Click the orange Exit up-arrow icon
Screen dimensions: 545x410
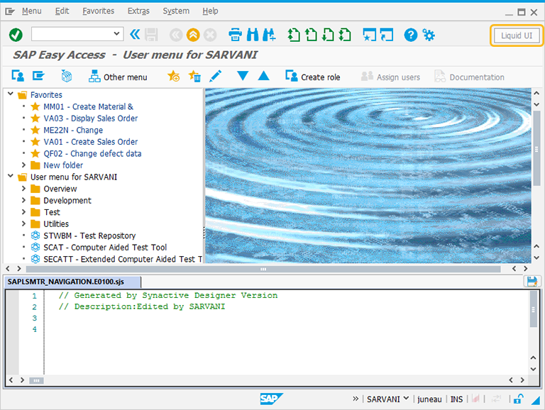point(193,35)
